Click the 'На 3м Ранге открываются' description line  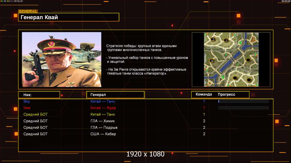coord(146,71)
